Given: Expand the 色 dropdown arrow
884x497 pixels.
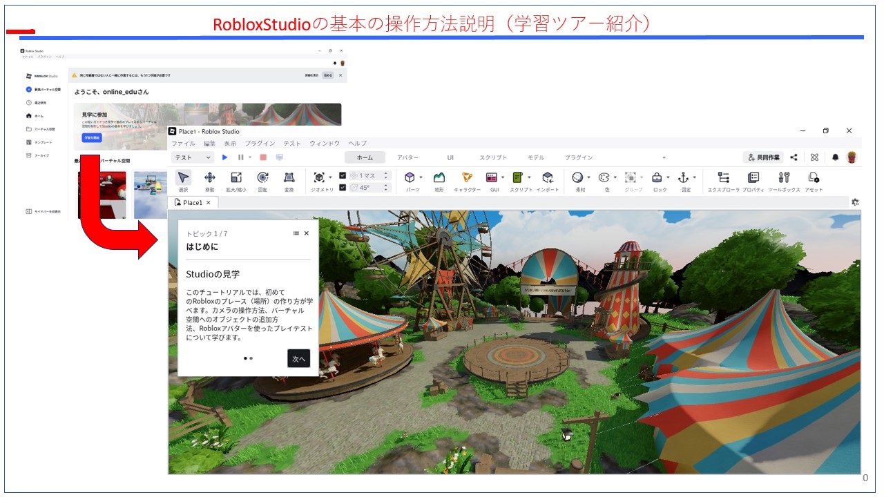Looking at the screenshot, I should pyautogui.click(x=615, y=177).
